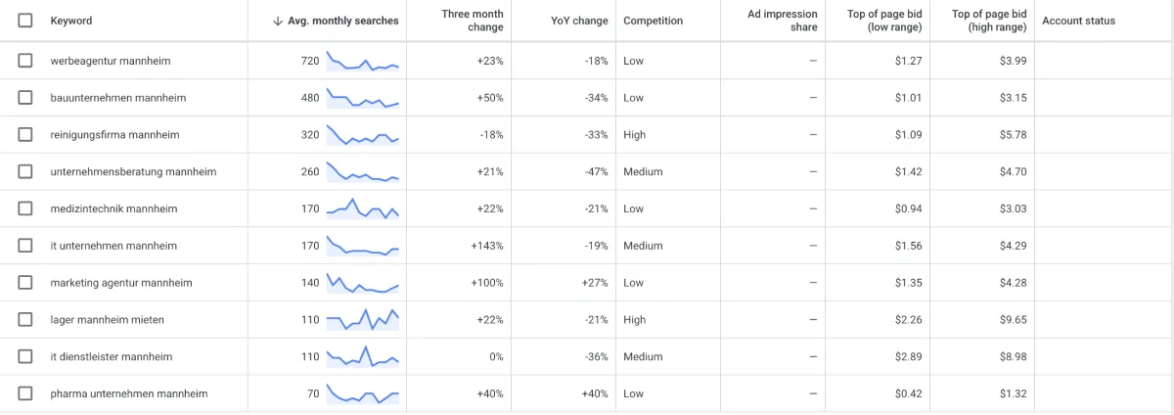Tick the checkbox beside it unternehmen mannheim
The height and width of the screenshot is (415, 1174).
tap(25, 246)
